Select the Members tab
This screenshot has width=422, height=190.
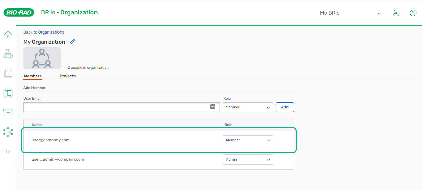click(x=33, y=76)
